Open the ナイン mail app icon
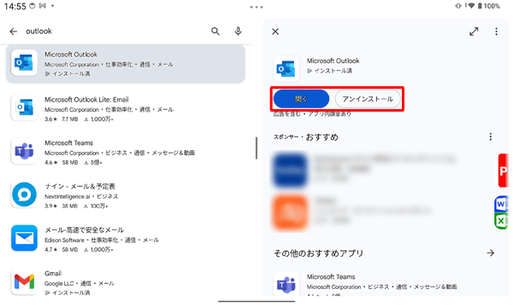The height and width of the screenshot is (307, 513). (x=24, y=194)
